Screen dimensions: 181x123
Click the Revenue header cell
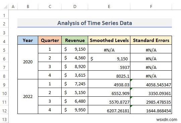pyautogui.click(x=75, y=40)
